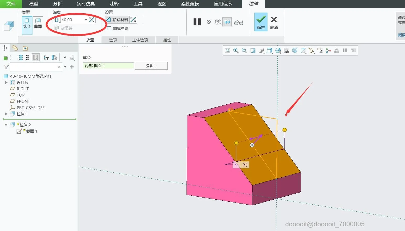405x231 pixels.
Task: Open the folder browser tab
Action: click(15, 48)
